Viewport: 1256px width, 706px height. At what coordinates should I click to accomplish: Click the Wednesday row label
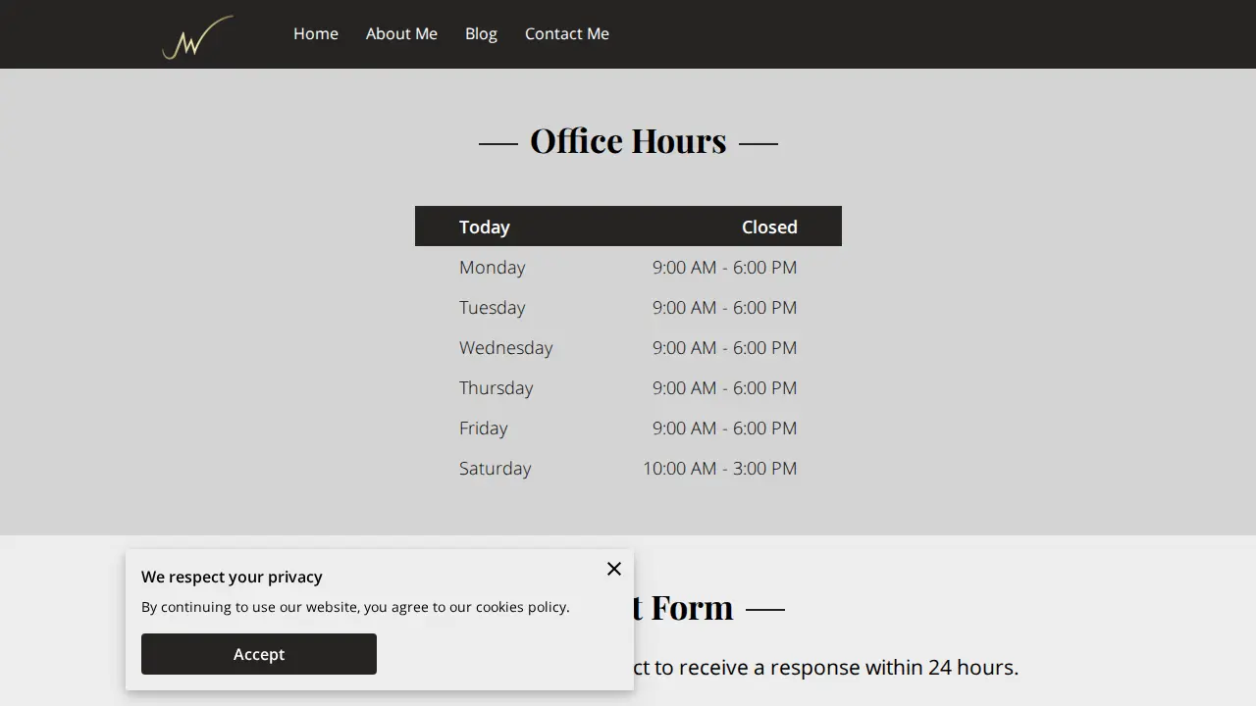coord(505,347)
